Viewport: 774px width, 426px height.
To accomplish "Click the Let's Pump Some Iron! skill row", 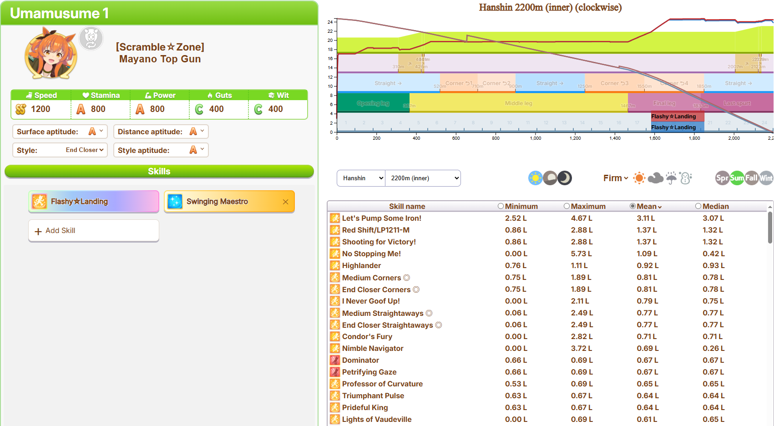I will pos(381,218).
